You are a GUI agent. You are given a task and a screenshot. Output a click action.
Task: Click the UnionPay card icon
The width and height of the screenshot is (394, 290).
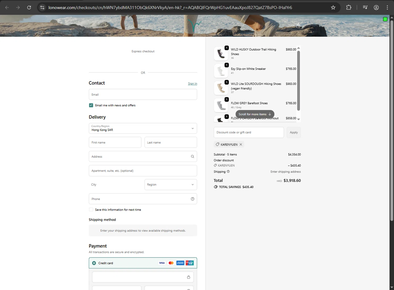pos(189,263)
